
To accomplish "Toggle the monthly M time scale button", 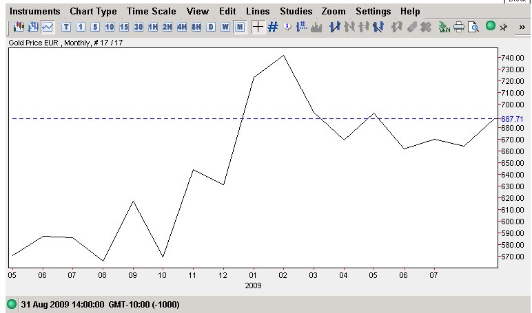I will 239,27.
